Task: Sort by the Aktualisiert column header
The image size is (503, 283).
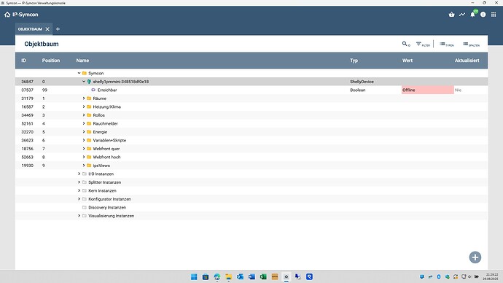Action: [467, 61]
